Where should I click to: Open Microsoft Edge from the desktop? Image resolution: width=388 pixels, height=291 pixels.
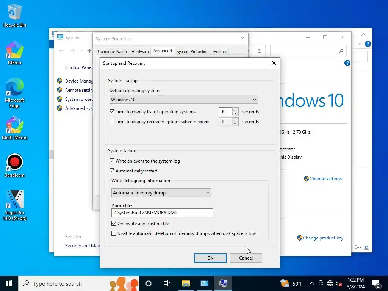[15, 93]
